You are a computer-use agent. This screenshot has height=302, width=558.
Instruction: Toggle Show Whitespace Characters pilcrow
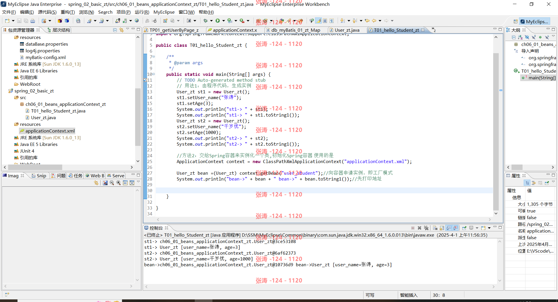(332, 21)
